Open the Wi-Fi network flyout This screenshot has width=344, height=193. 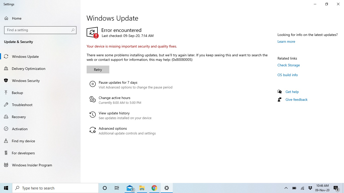[x=302, y=188]
